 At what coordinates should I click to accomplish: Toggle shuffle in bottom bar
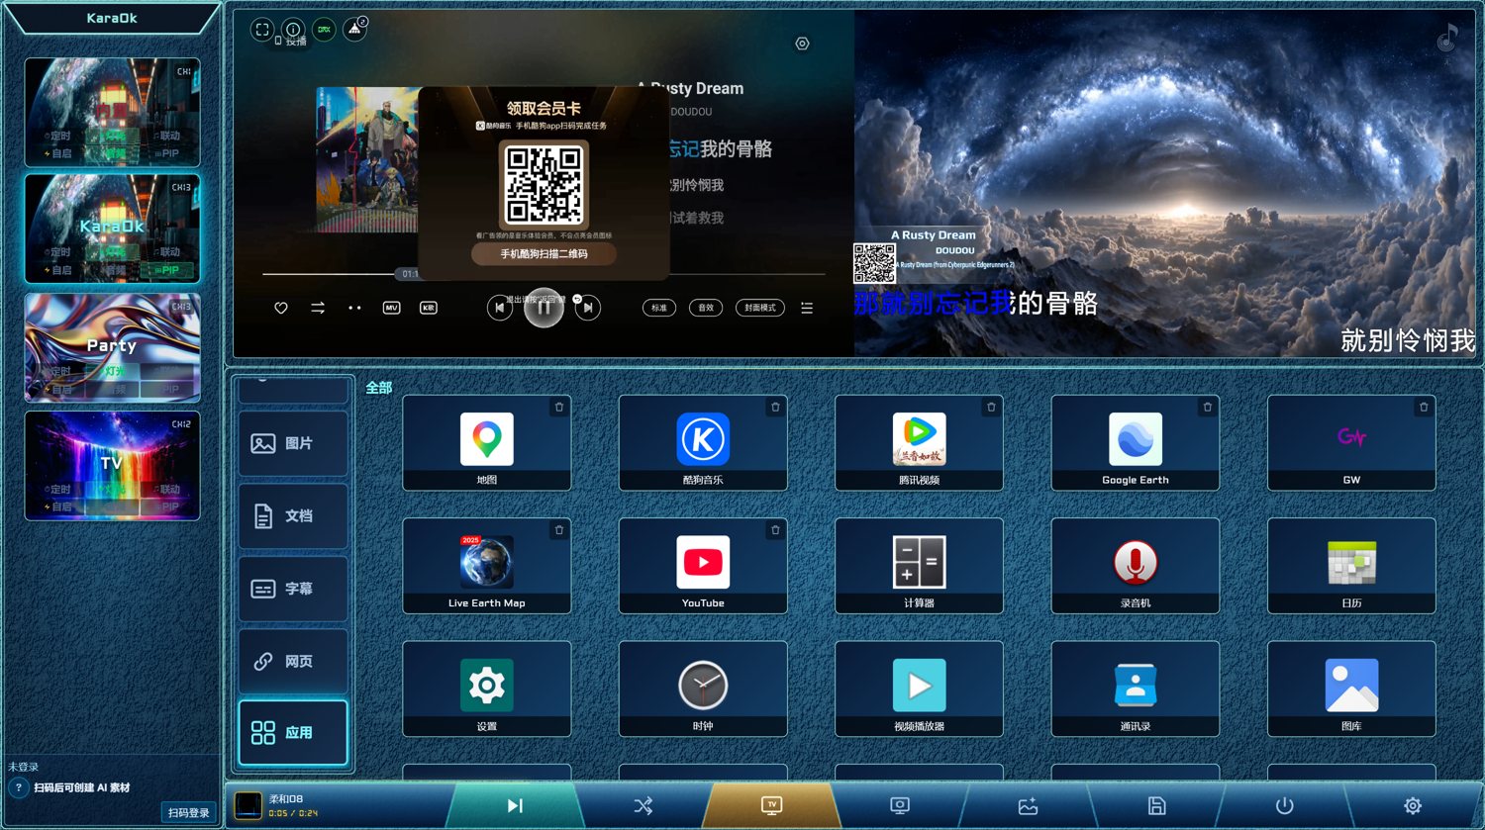643,805
